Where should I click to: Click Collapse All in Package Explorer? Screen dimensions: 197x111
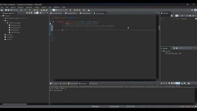(35, 13)
